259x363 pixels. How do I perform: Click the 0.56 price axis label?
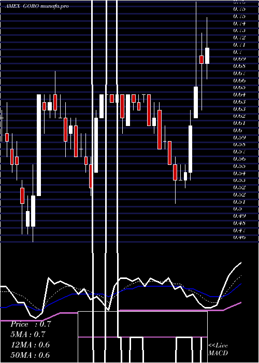coord(239,159)
